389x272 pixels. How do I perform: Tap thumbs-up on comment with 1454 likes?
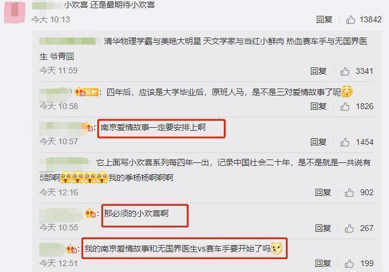[344, 142]
